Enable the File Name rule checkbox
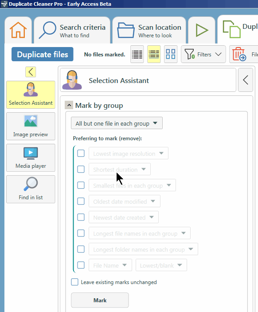The image size is (258, 312). (81, 265)
